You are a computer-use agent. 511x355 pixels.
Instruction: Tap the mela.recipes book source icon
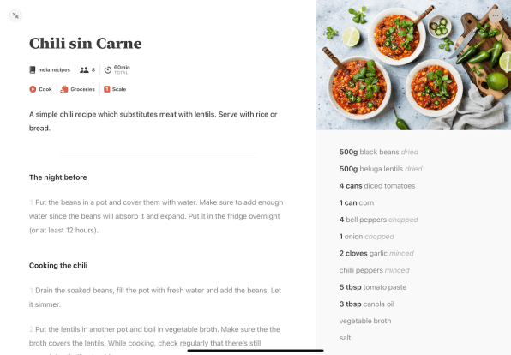(x=33, y=69)
